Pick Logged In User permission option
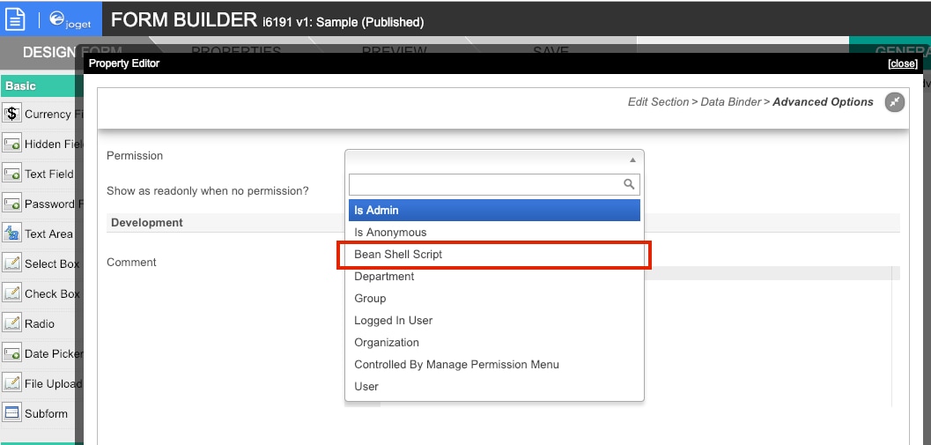The image size is (931, 445). pyautogui.click(x=394, y=321)
